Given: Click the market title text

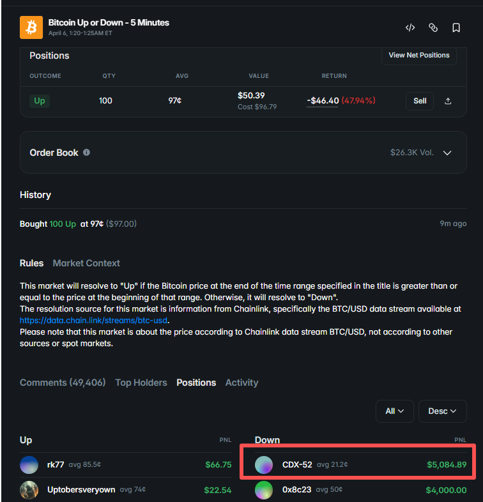Looking at the screenshot, I should pos(109,23).
